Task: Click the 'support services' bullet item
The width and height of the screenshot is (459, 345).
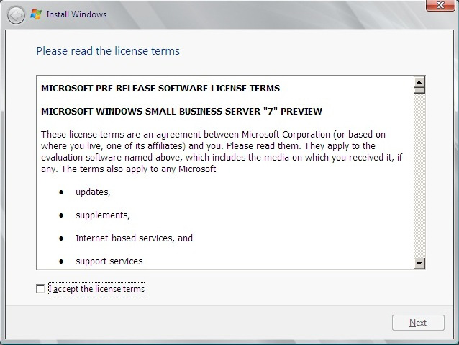Action: pyautogui.click(x=109, y=261)
